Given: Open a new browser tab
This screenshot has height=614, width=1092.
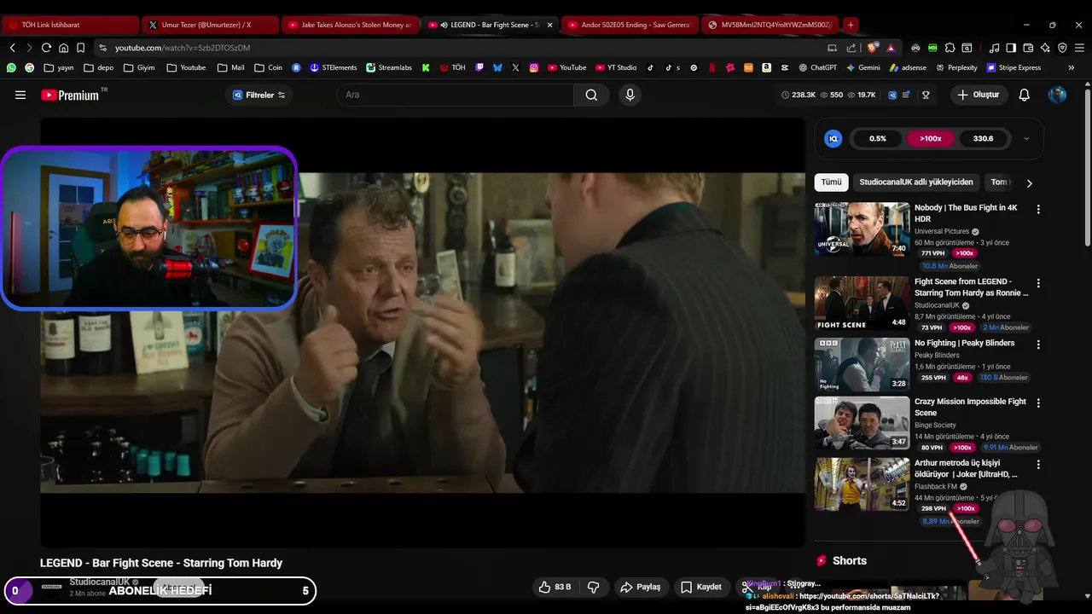Looking at the screenshot, I should [851, 25].
